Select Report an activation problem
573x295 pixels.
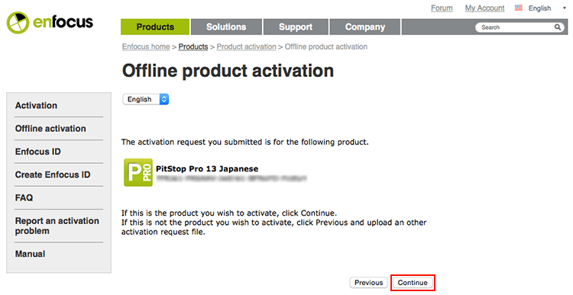tap(57, 226)
